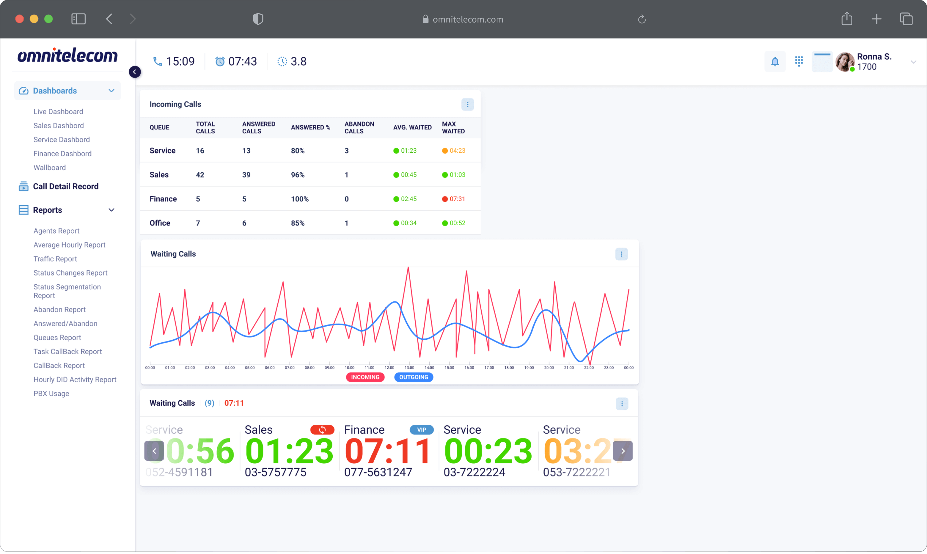This screenshot has width=927, height=554.
Task: Open the Wallboard link
Action: [x=50, y=168]
